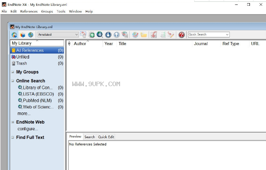Switch to the Quick Edit tab
The width and height of the screenshot is (266, 170).
(x=106, y=137)
